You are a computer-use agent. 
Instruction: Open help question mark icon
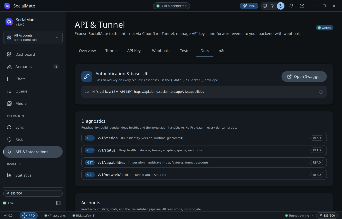[x=302, y=6]
